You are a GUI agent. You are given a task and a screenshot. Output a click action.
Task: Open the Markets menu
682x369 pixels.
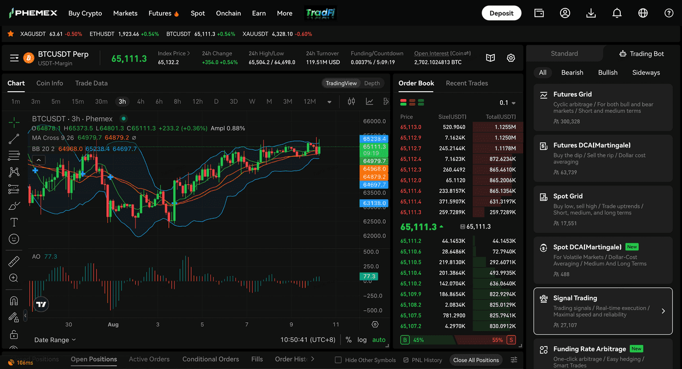click(x=125, y=13)
